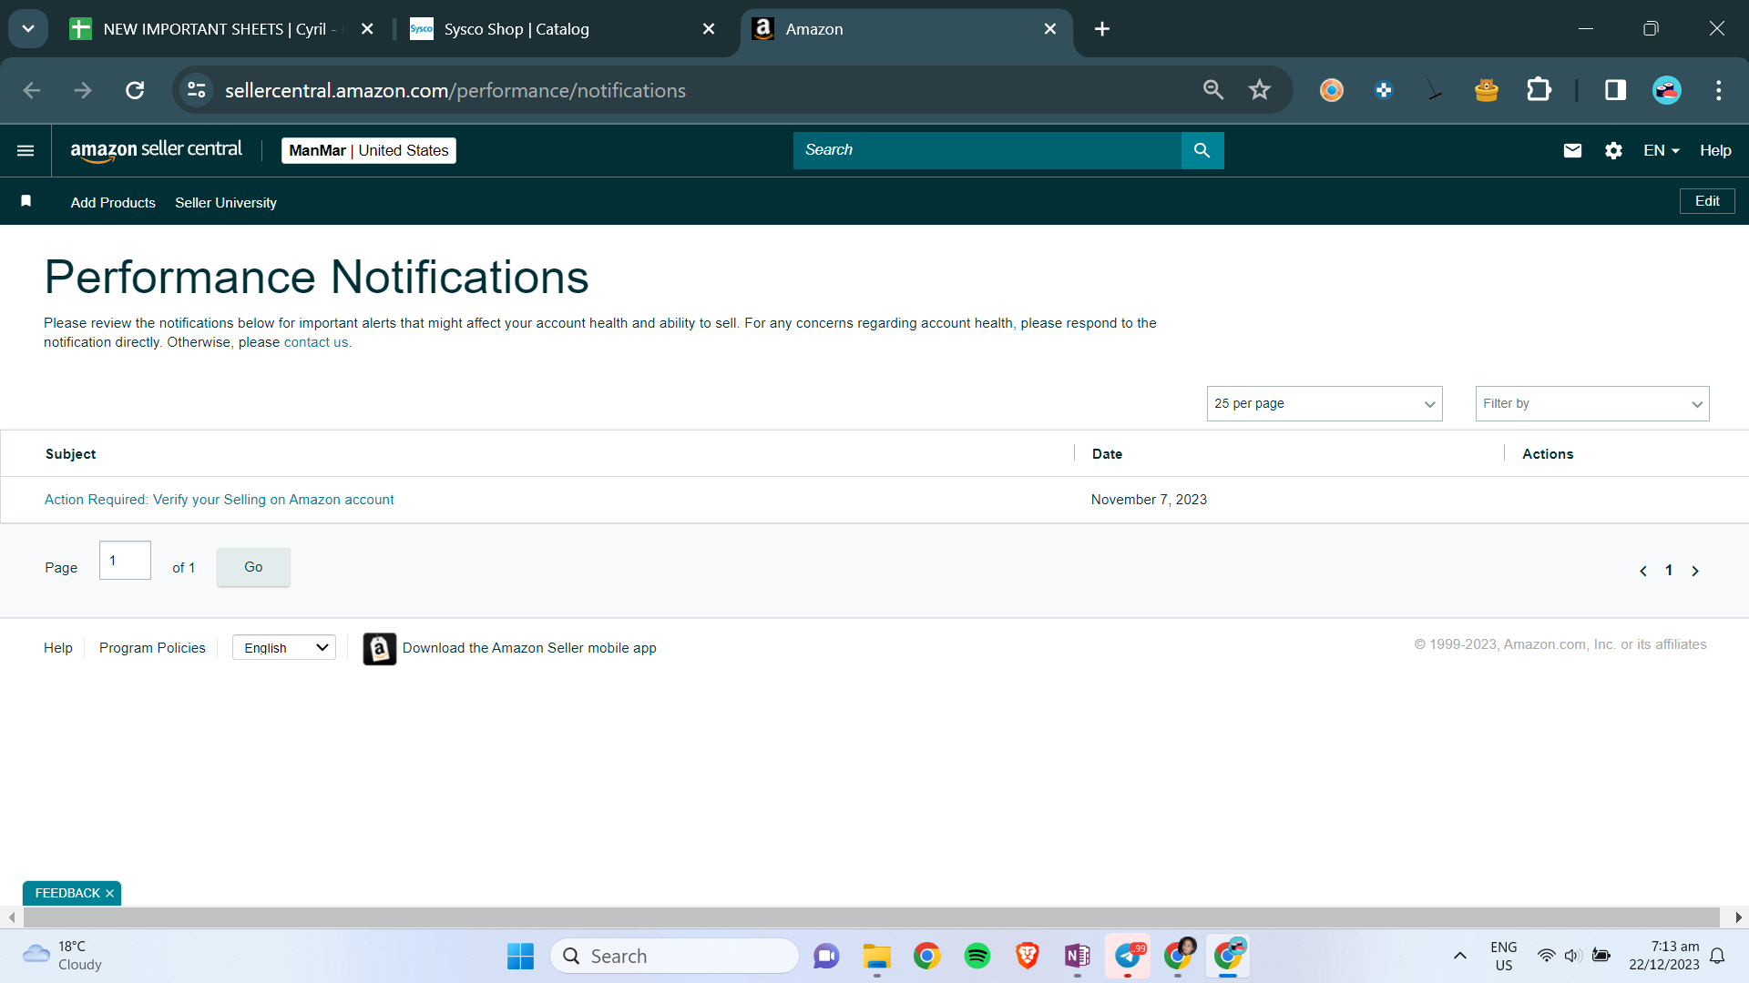Open the Filter by dropdown
Image resolution: width=1749 pixels, height=983 pixels.
(x=1592, y=403)
